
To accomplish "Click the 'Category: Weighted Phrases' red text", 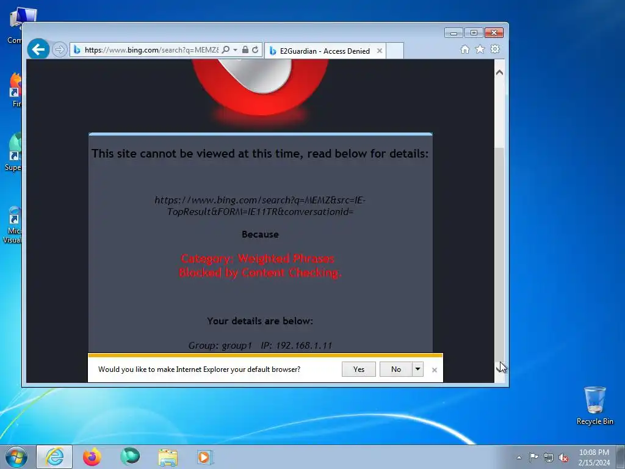I will pos(258,258).
